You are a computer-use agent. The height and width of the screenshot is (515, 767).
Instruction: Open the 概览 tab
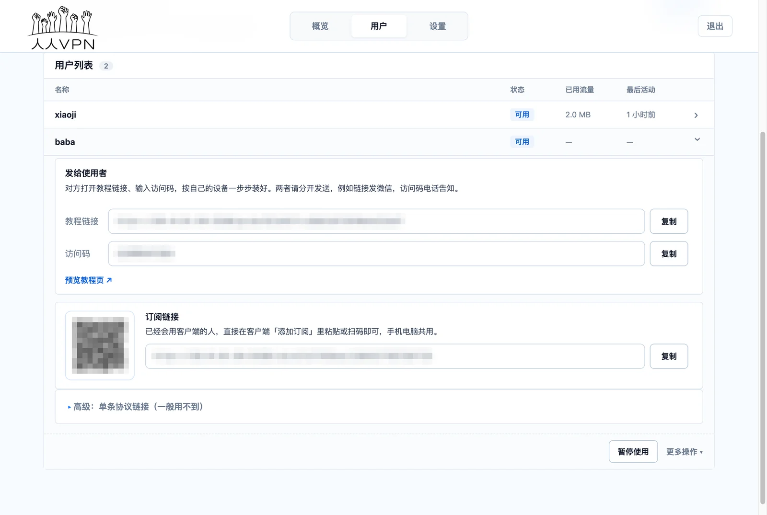click(x=320, y=26)
